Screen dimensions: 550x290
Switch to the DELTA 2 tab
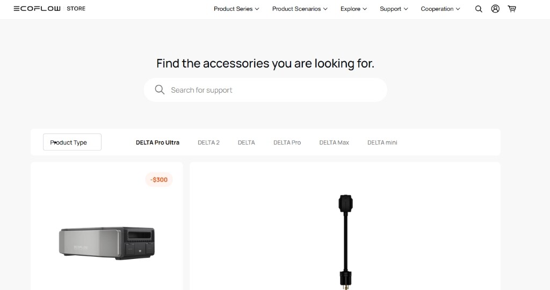click(x=208, y=143)
